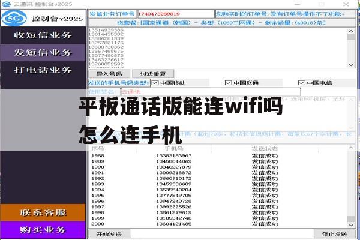Image resolution: width=360 pixels, height=240 pixels.
Task: Click 导入号码 button
Action: point(109,74)
